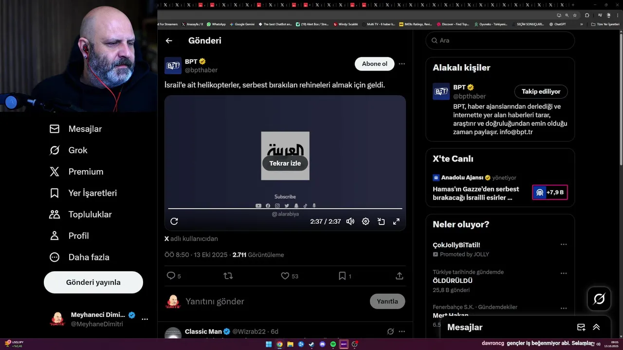Screen dimensions: 623x350
Task: Open the more options menu on BPT post
Action: tap(402, 64)
